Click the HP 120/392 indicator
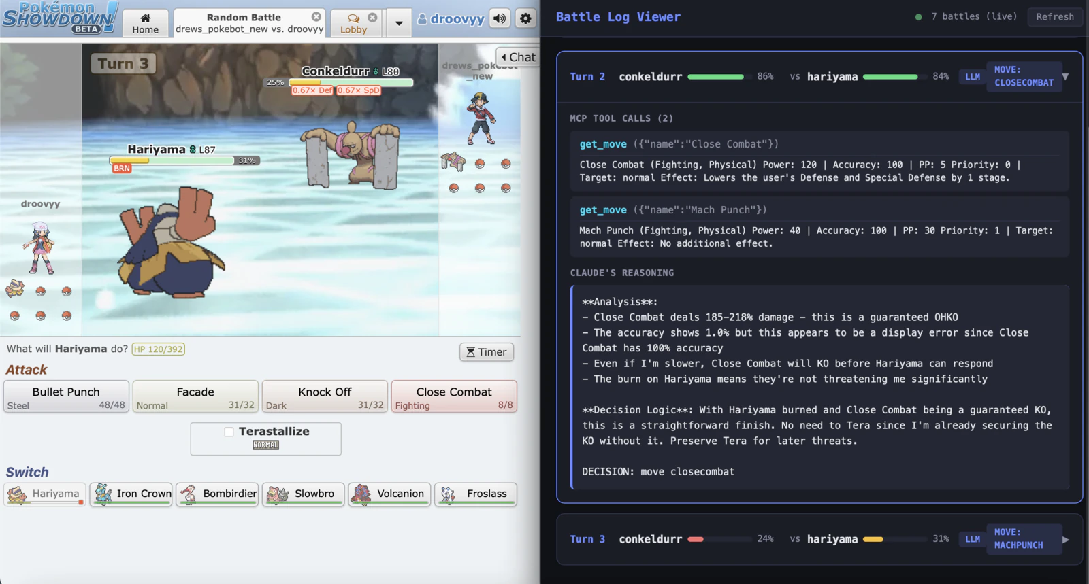This screenshot has width=1089, height=584. [x=158, y=349]
